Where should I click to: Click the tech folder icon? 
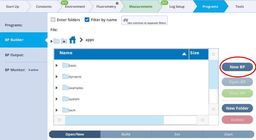(x=65, y=110)
